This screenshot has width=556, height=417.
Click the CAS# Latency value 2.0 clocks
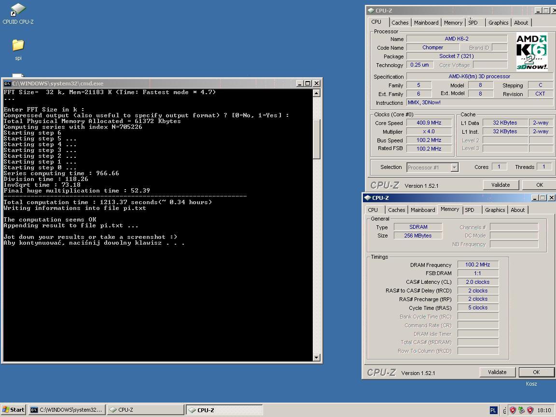tap(478, 282)
